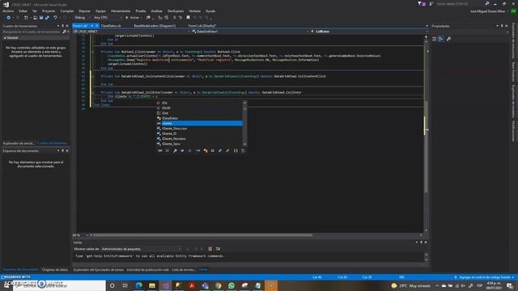
Task: Close the Salida output panel
Action: coord(426,242)
